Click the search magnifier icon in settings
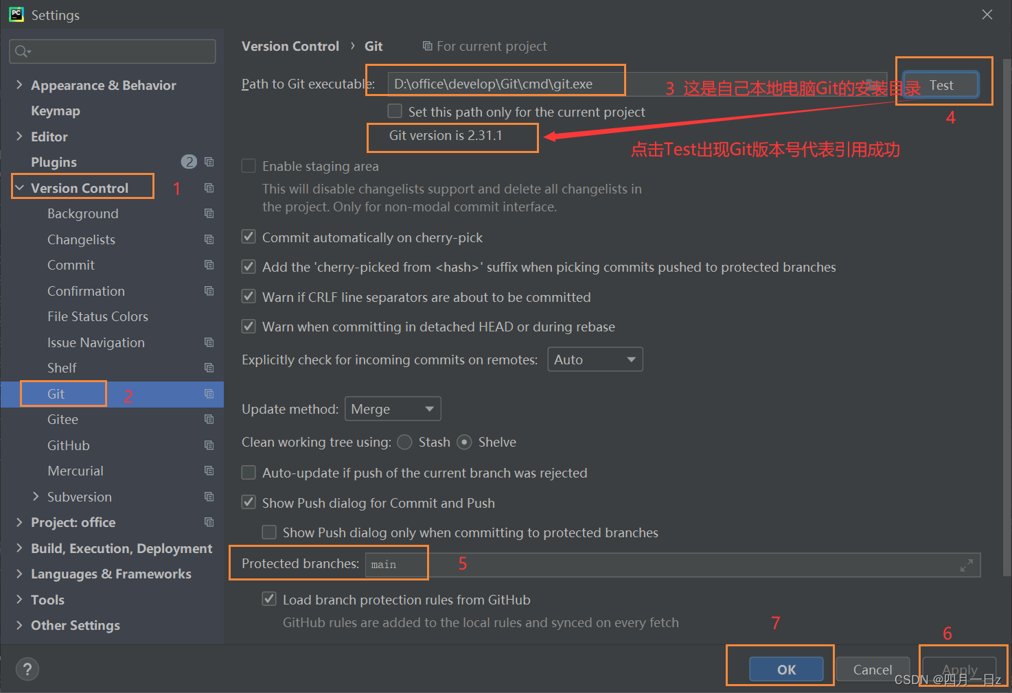Image resolution: width=1012 pixels, height=693 pixels. 22,51
